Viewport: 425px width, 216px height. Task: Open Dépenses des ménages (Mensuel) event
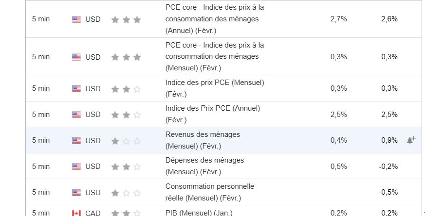204,166
